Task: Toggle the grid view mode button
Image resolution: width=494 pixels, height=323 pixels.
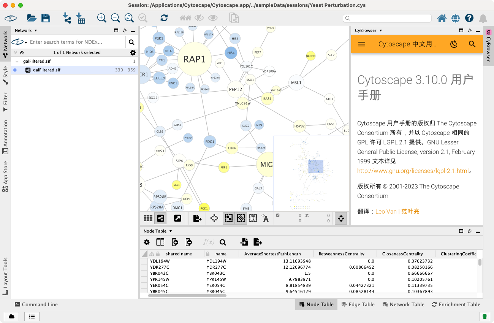Action: click(148, 218)
